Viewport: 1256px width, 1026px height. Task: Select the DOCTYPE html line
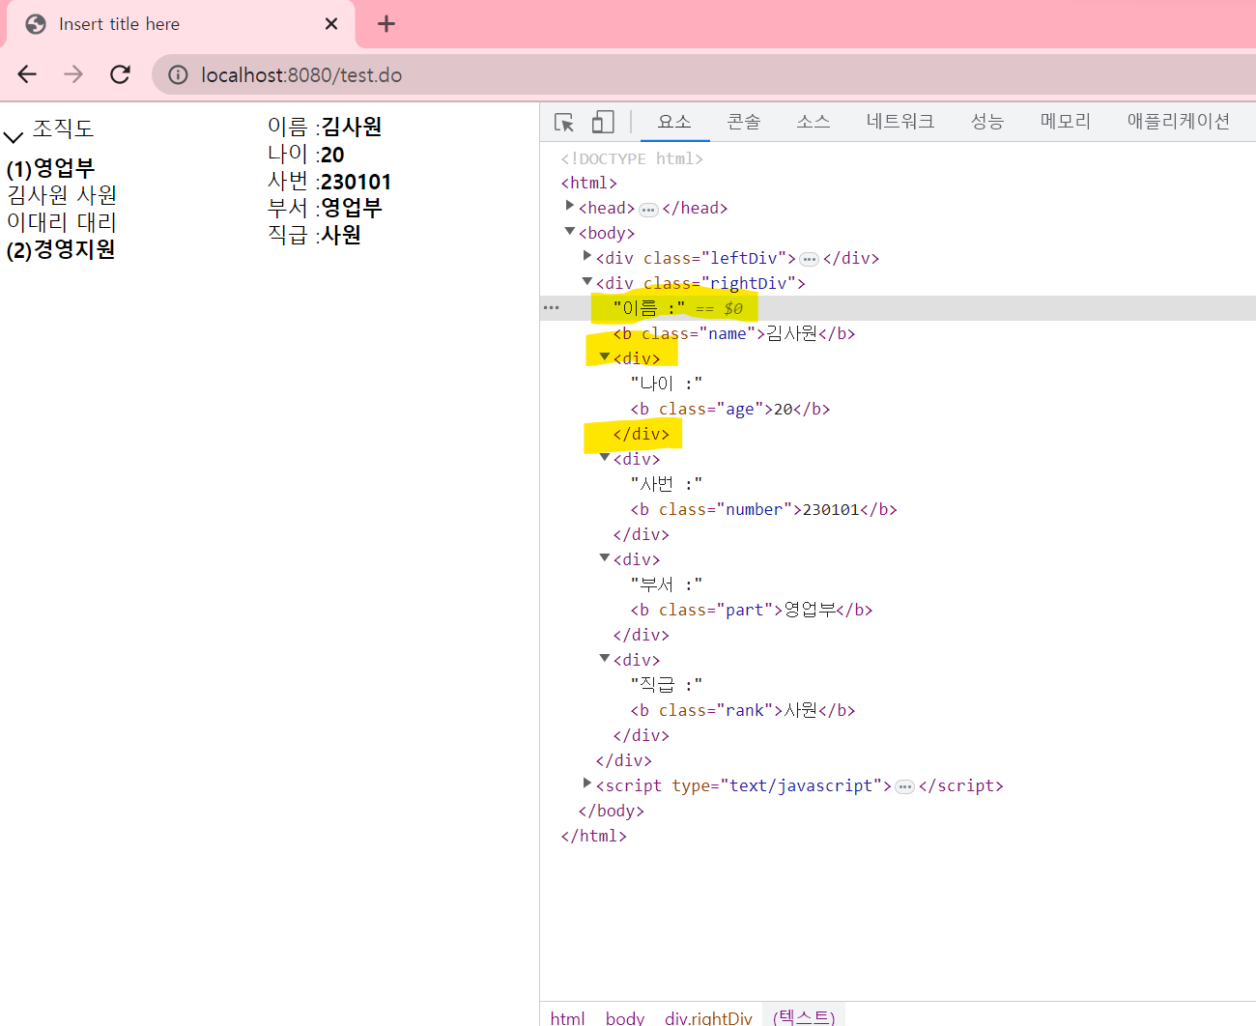click(632, 158)
